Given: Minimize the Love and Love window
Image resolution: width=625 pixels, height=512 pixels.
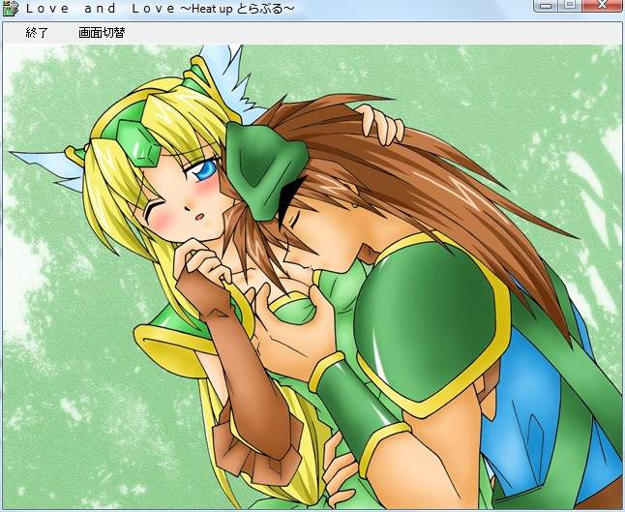Looking at the screenshot, I should click(x=548, y=6).
